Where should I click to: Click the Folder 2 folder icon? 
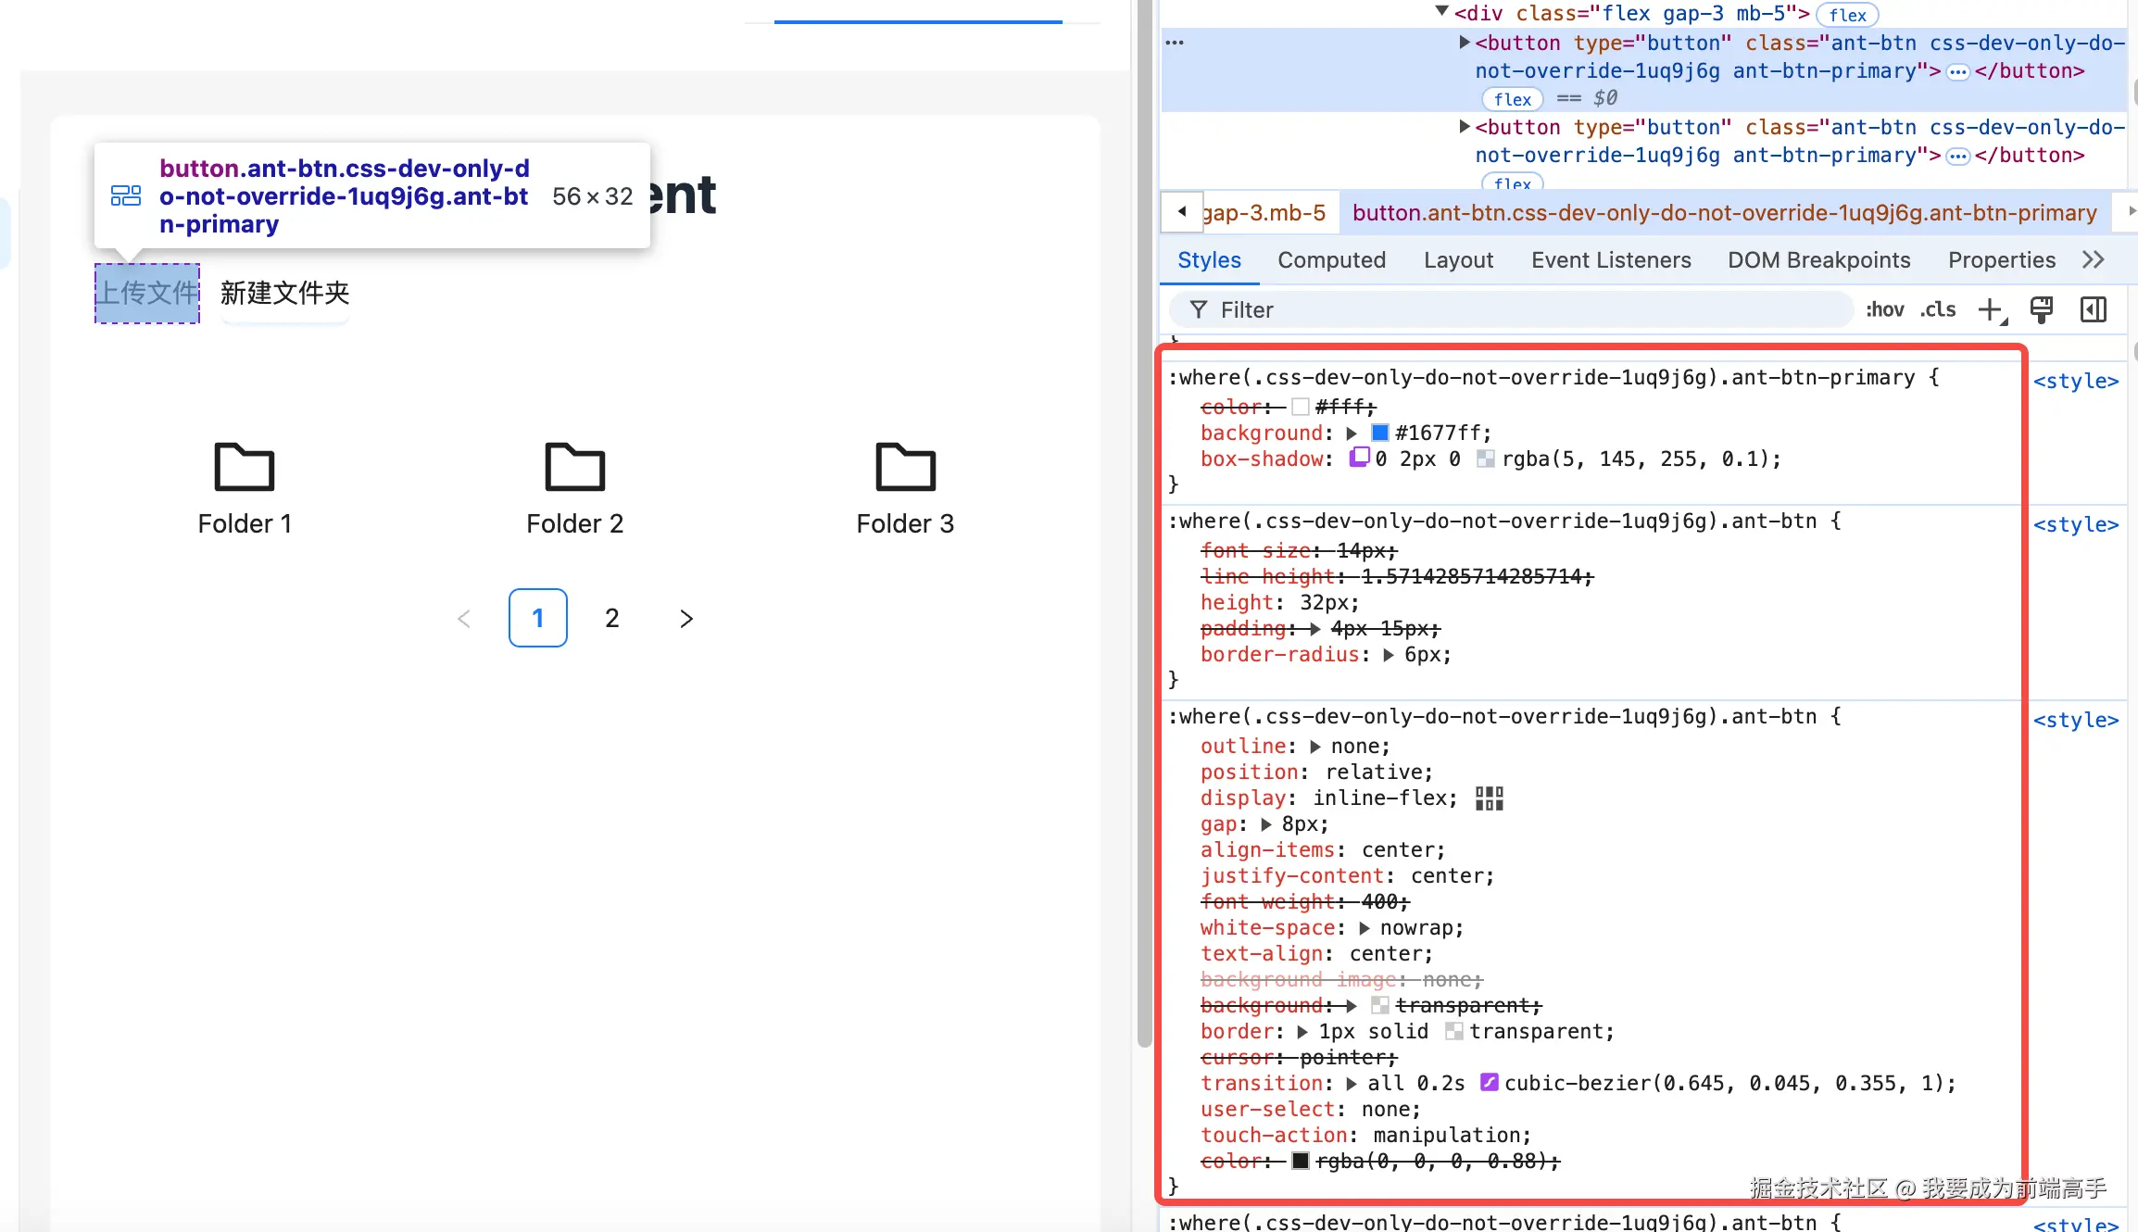click(x=574, y=467)
